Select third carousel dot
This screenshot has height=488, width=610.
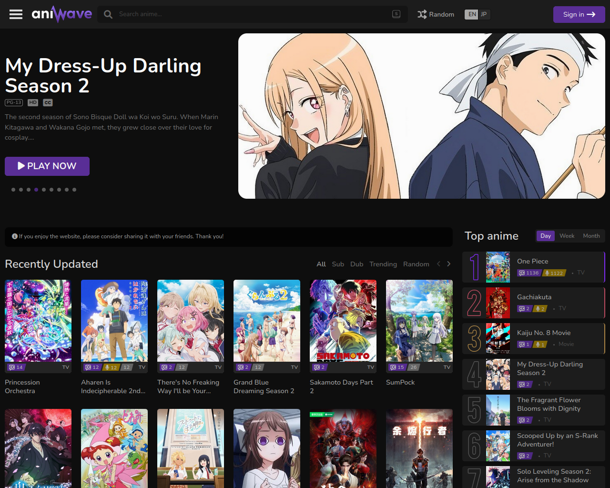click(x=29, y=190)
